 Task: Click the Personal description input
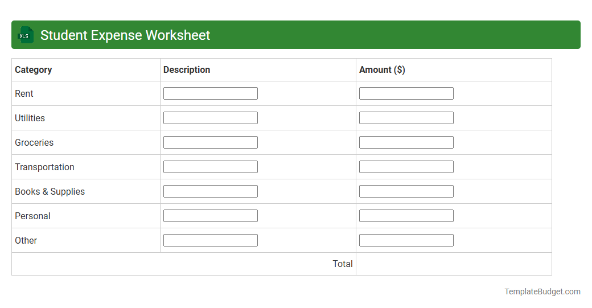(x=210, y=216)
